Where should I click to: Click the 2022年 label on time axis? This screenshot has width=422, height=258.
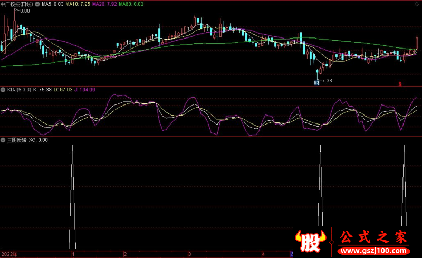(9, 254)
